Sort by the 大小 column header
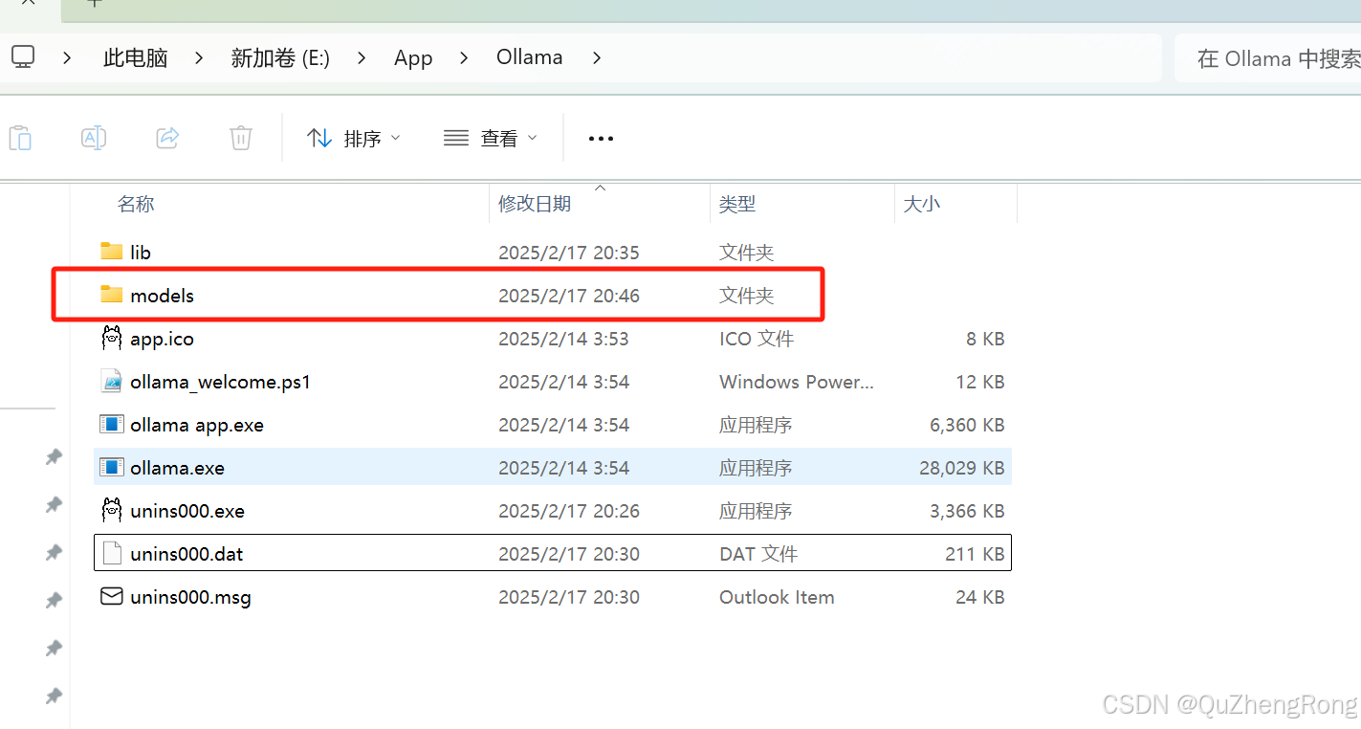1361x729 pixels. [922, 204]
